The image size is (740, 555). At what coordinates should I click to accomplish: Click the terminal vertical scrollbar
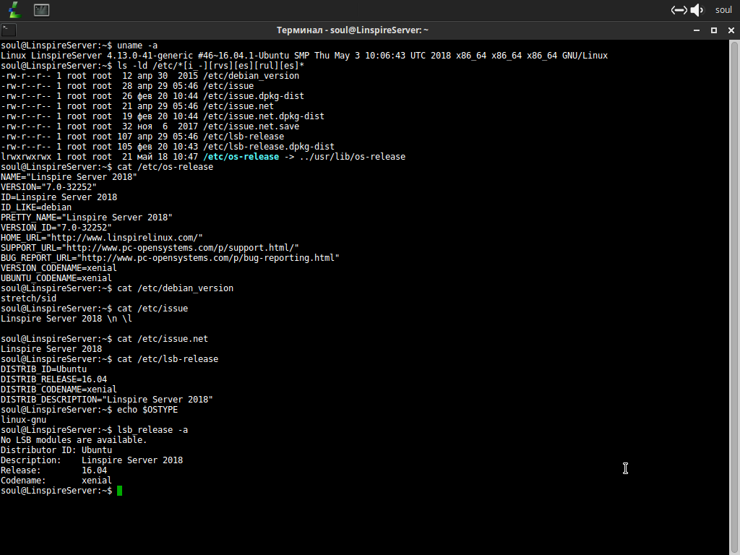pyautogui.click(x=734, y=297)
